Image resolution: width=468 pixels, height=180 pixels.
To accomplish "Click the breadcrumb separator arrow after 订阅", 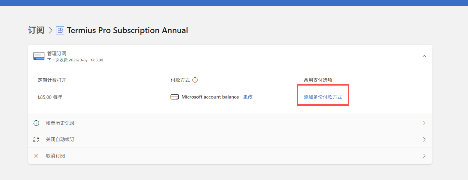I will (51, 30).
